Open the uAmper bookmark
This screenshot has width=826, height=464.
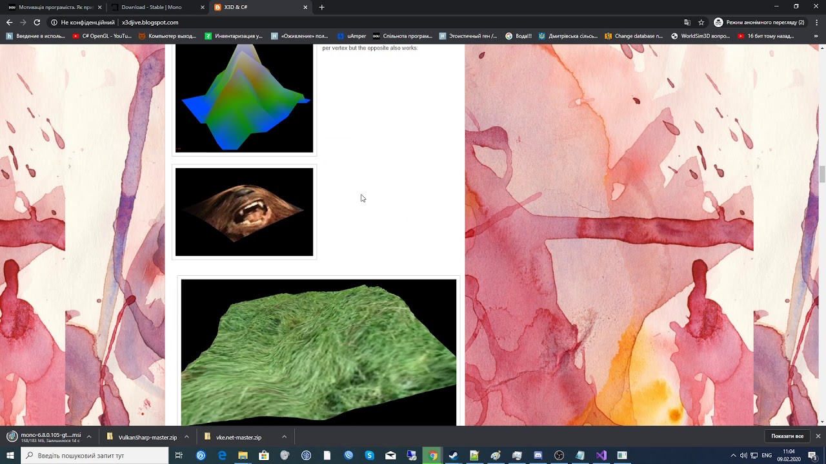click(x=352, y=36)
